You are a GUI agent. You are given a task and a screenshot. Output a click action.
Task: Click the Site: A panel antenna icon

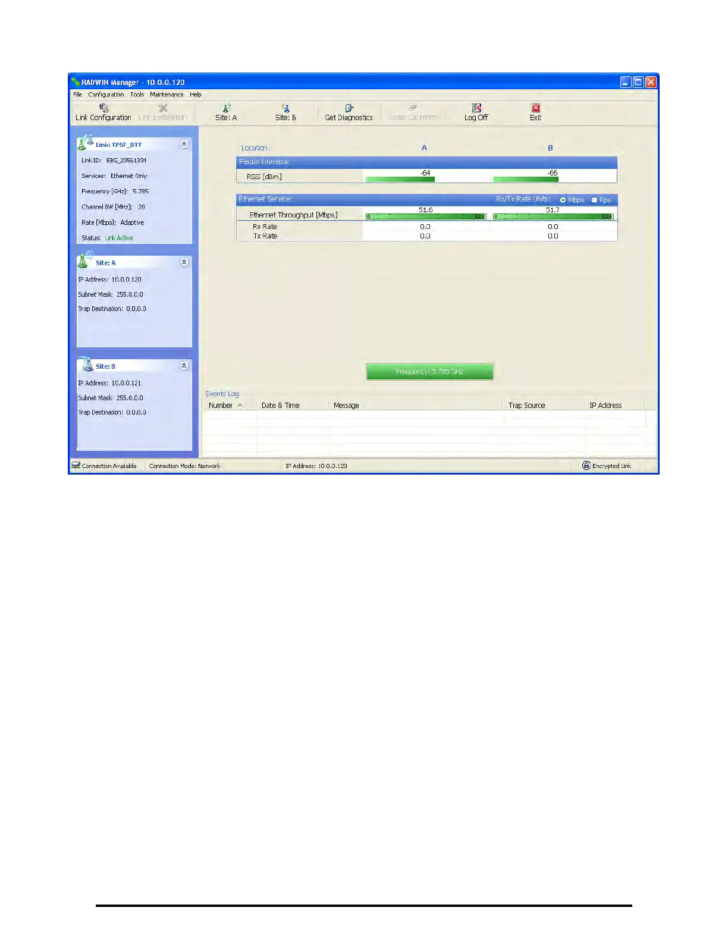pyautogui.click(x=85, y=259)
